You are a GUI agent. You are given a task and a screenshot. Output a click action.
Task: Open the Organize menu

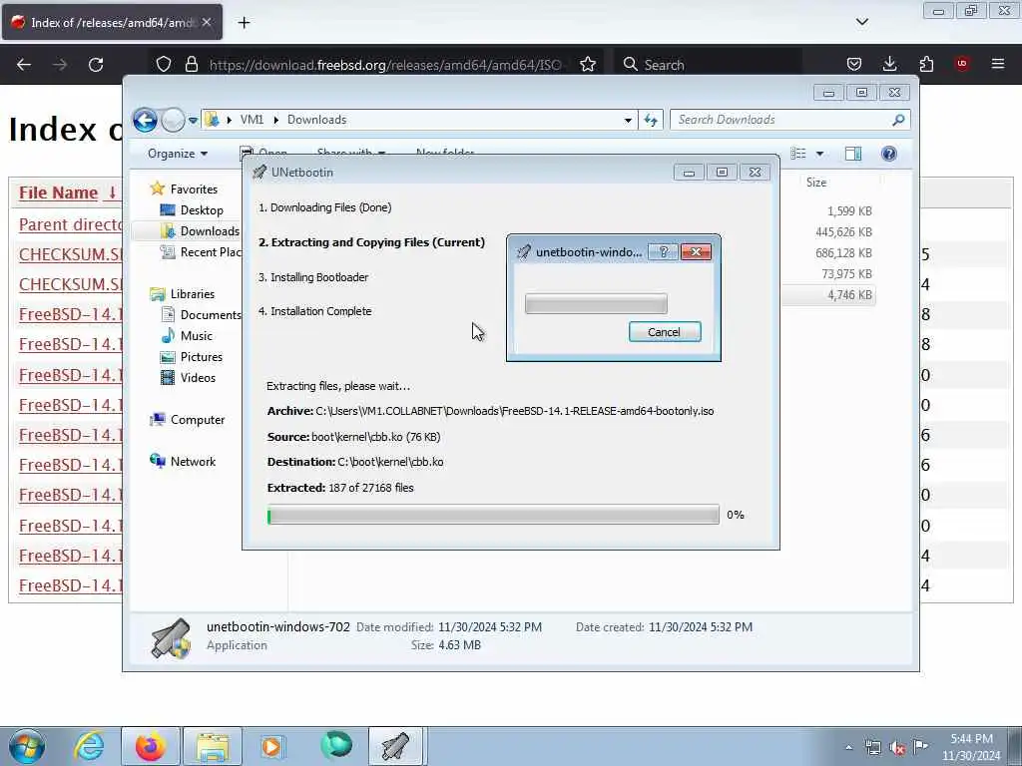pos(178,154)
